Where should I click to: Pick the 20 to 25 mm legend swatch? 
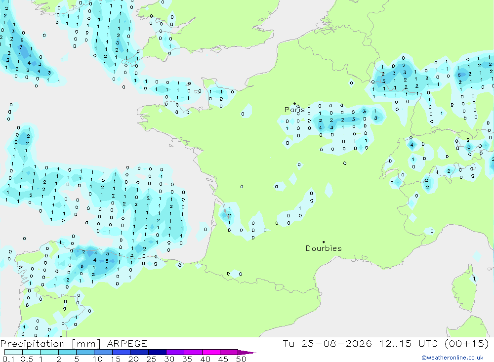139,352
